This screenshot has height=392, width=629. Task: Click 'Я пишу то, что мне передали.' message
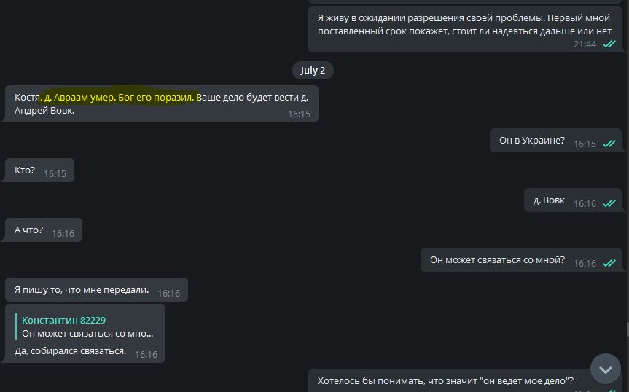(x=96, y=290)
